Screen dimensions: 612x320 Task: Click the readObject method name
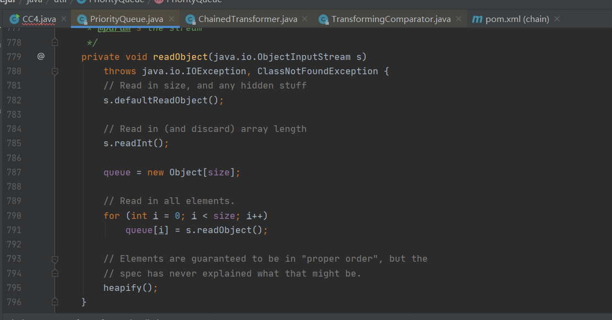click(x=180, y=57)
